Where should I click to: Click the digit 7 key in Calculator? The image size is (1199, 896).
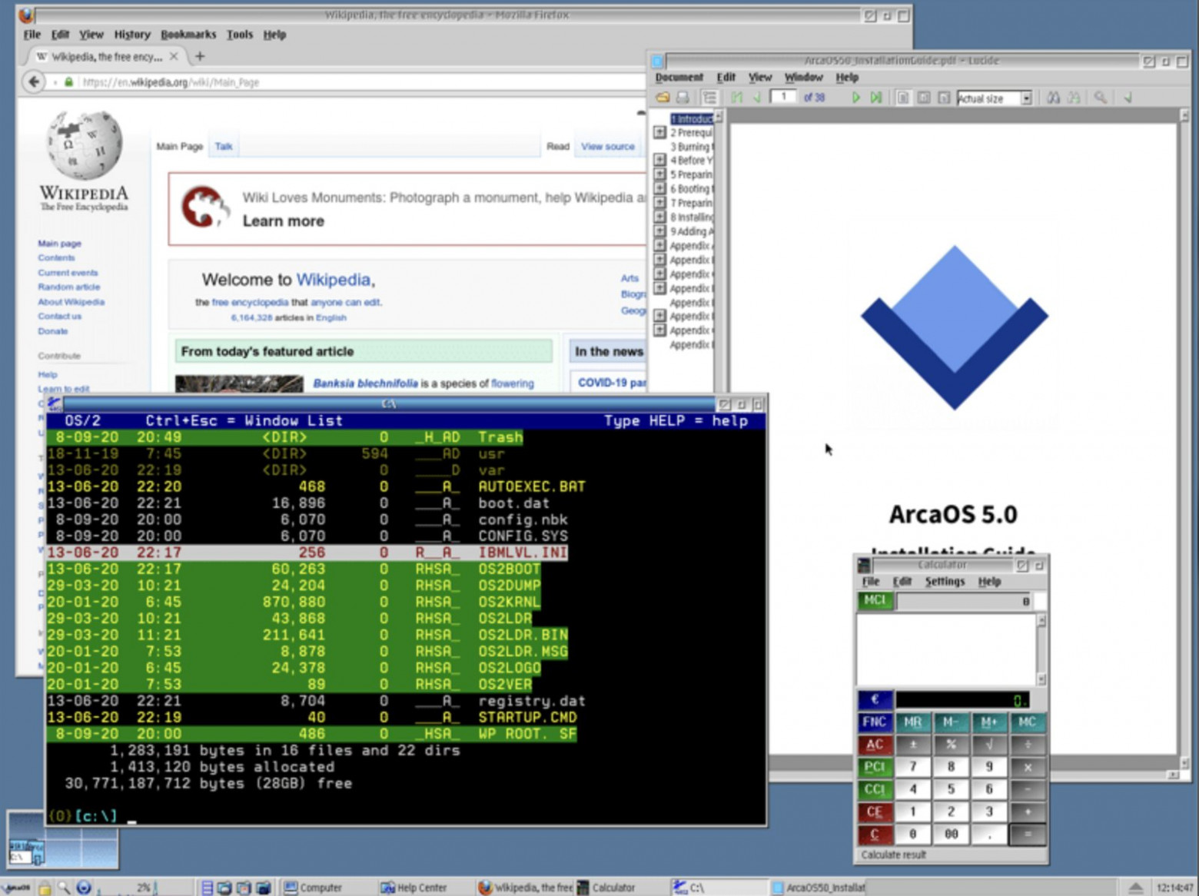coord(912,767)
